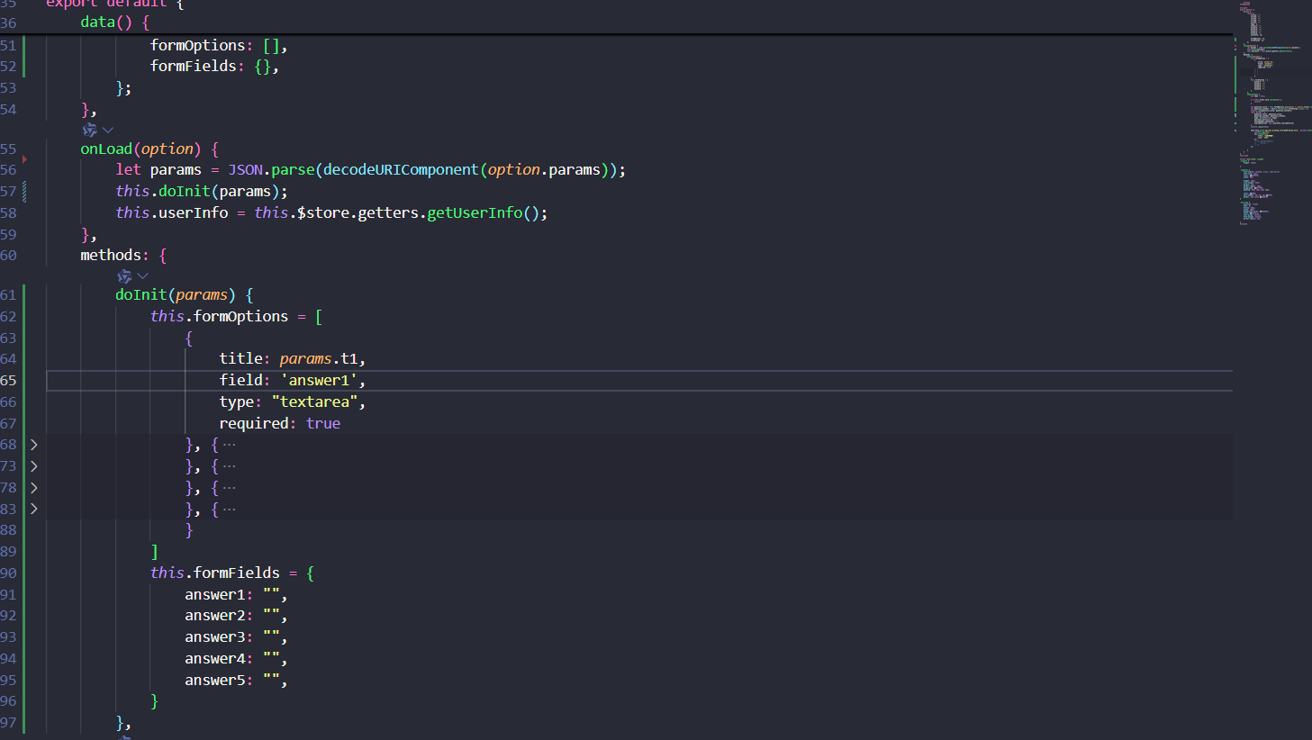Unfold the collapsed block at line 73
Image resolution: width=1312 pixels, height=740 pixels.
coord(33,466)
